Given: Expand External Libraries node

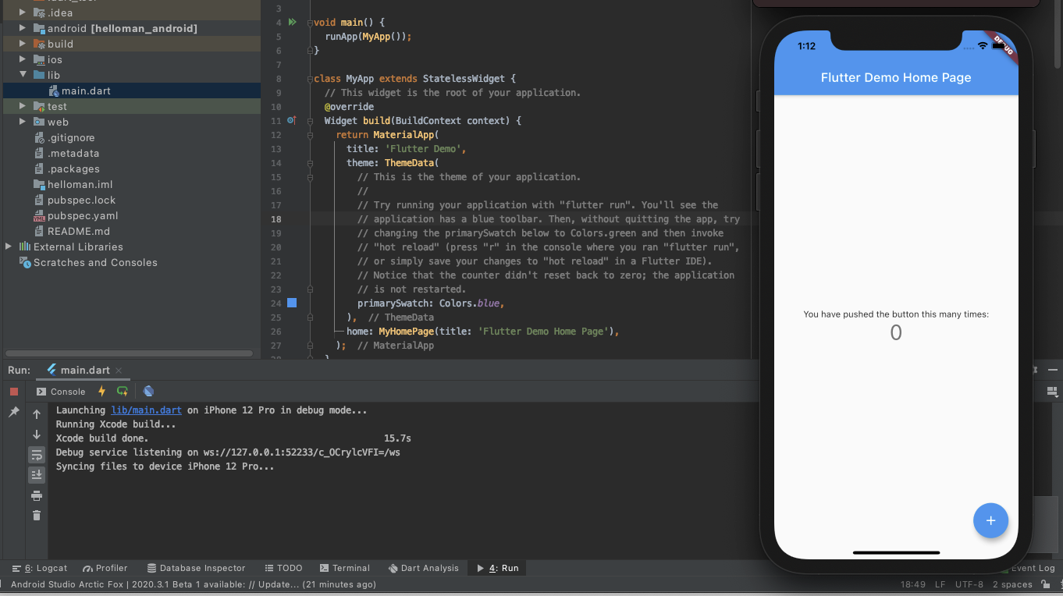Looking at the screenshot, I should tap(9, 247).
